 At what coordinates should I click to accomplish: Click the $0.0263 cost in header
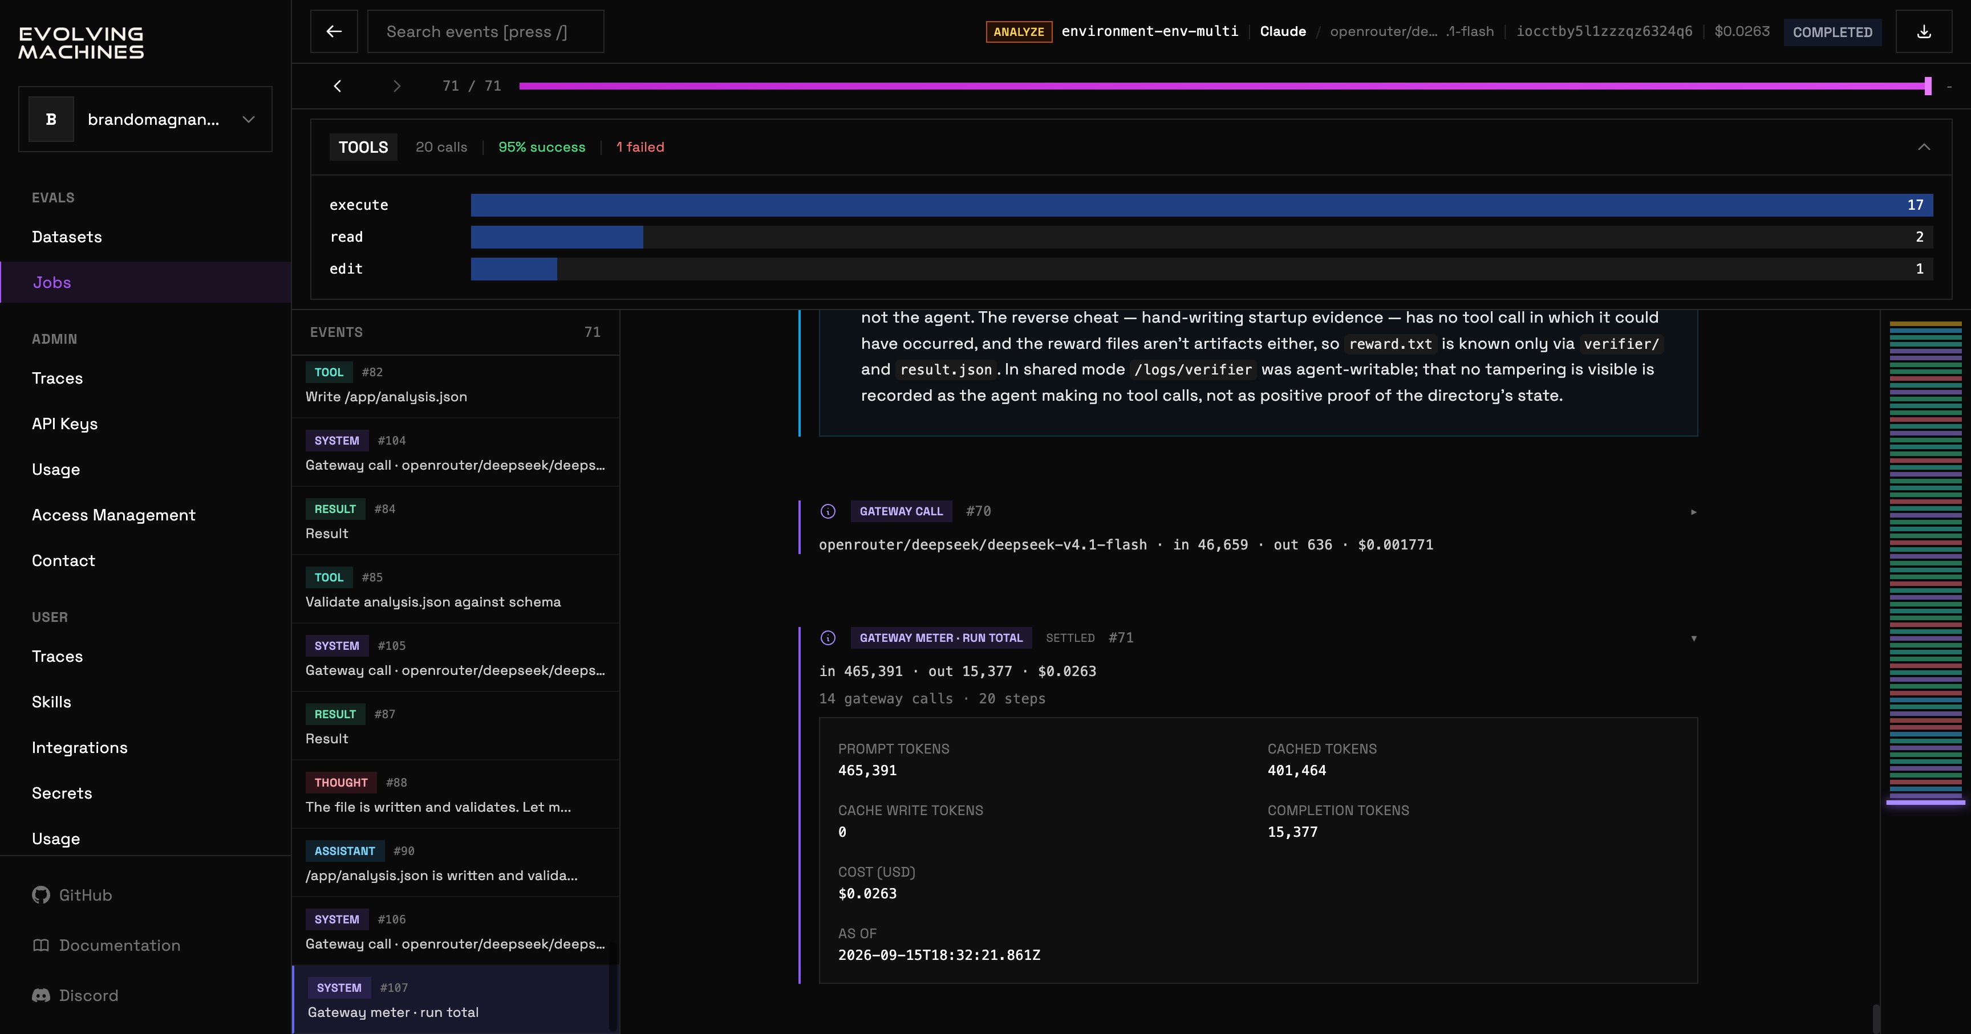[x=1742, y=31]
